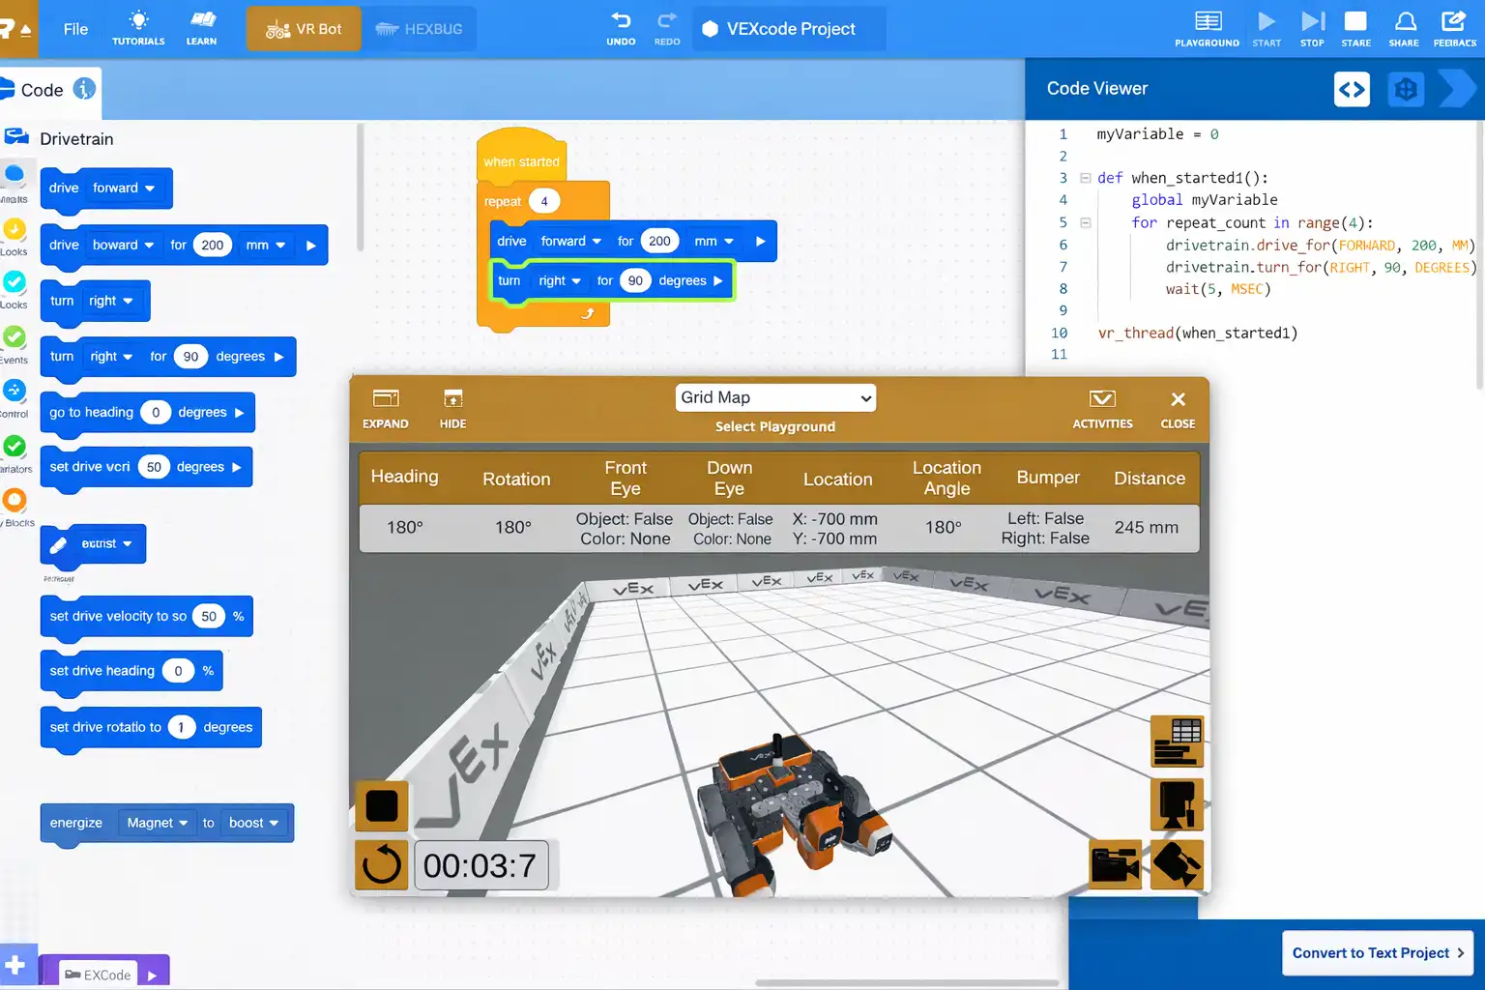The height and width of the screenshot is (990, 1485).
Task: Open the Tutorials menu item
Action: pos(138,28)
